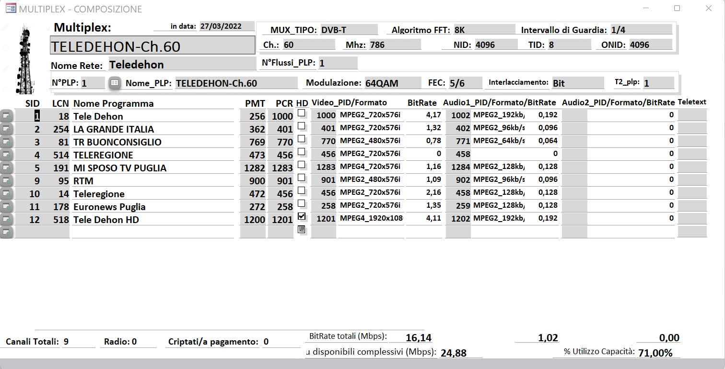Click audio format MPEG2_64kb/s in TR BUONCONSIGLIO row
The height and width of the screenshot is (369, 725).
click(x=499, y=141)
